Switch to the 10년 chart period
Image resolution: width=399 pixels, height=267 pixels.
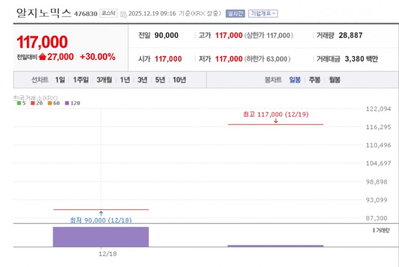point(179,80)
